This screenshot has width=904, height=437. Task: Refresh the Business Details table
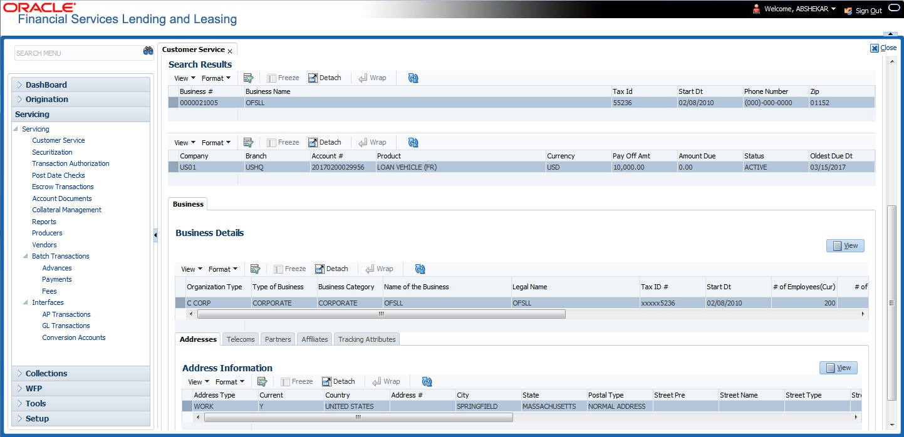[x=420, y=269]
